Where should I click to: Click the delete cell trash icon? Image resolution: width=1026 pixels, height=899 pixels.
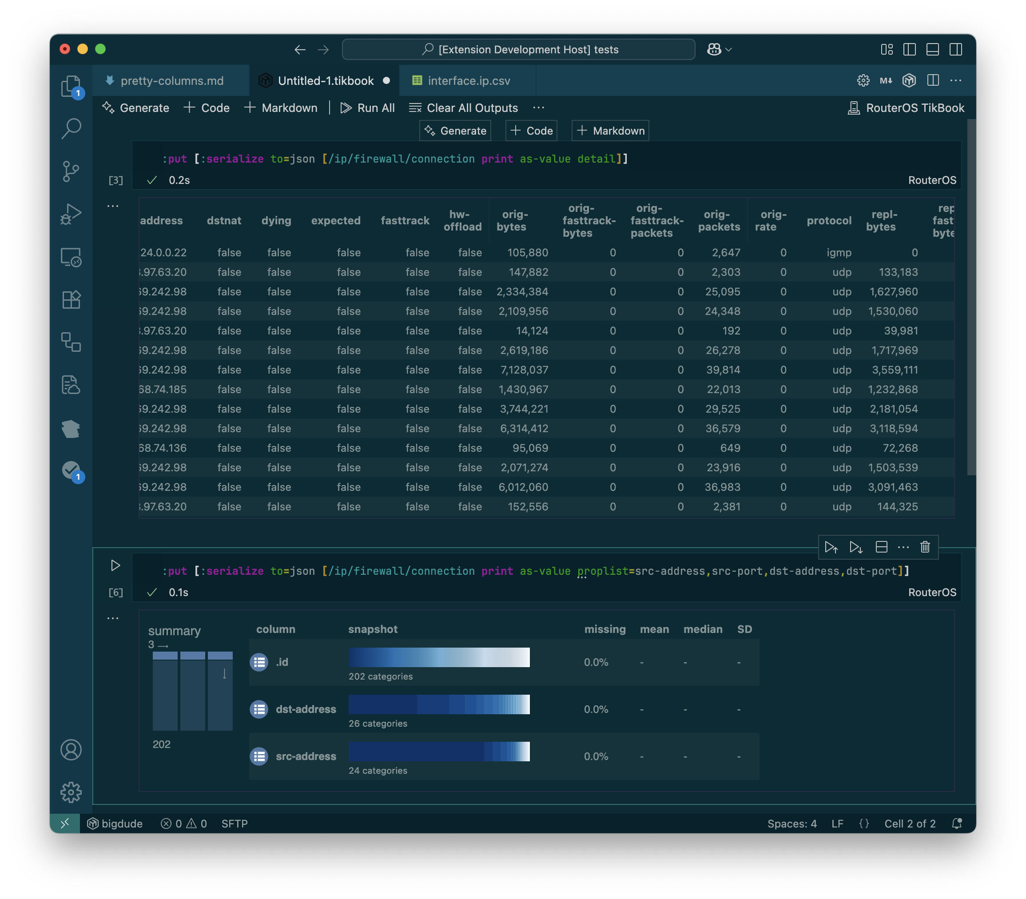click(x=925, y=547)
